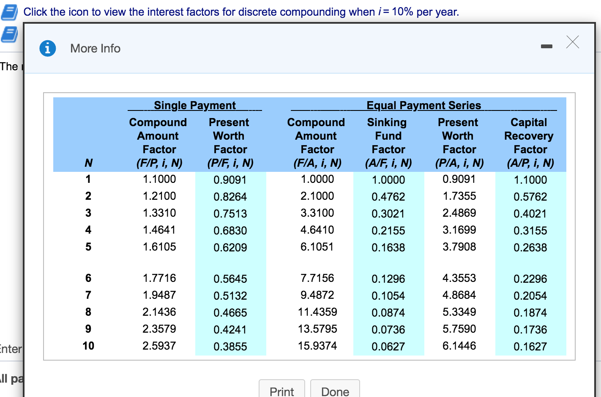Click the (F/A, i, N) column header
601x397 pixels.
317,163
